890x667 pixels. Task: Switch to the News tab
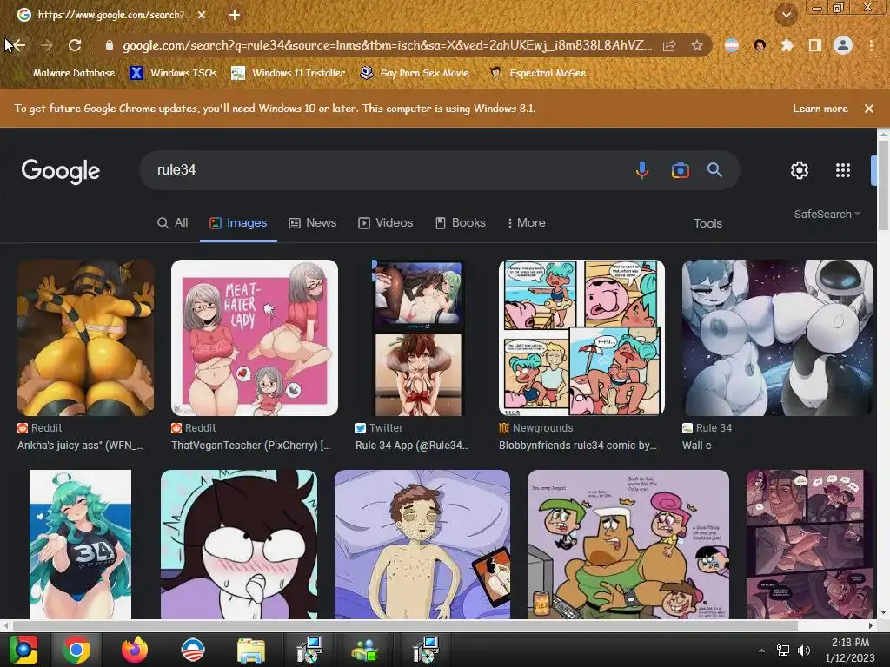(x=313, y=223)
